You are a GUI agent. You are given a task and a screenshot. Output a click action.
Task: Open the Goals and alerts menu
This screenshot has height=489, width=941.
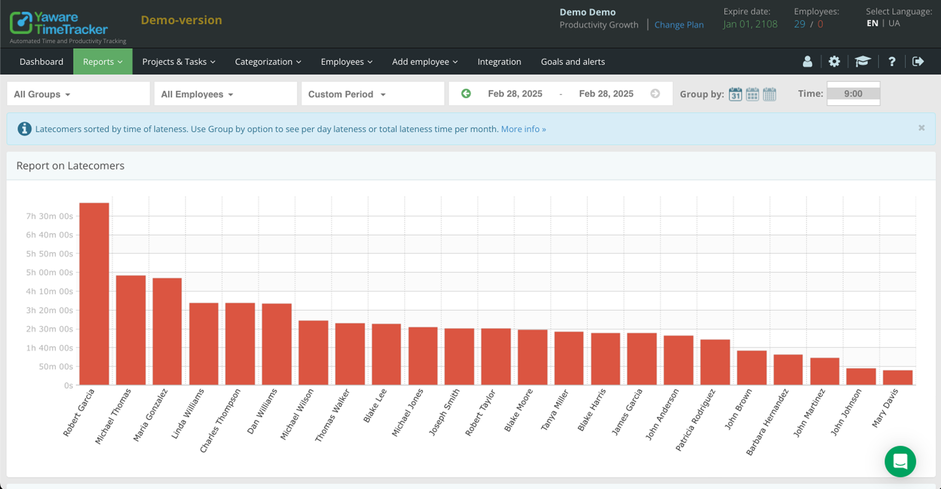(573, 62)
